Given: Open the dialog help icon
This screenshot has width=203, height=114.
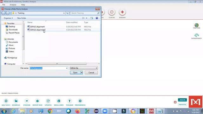Looking at the screenshot, I should [97, 18].
